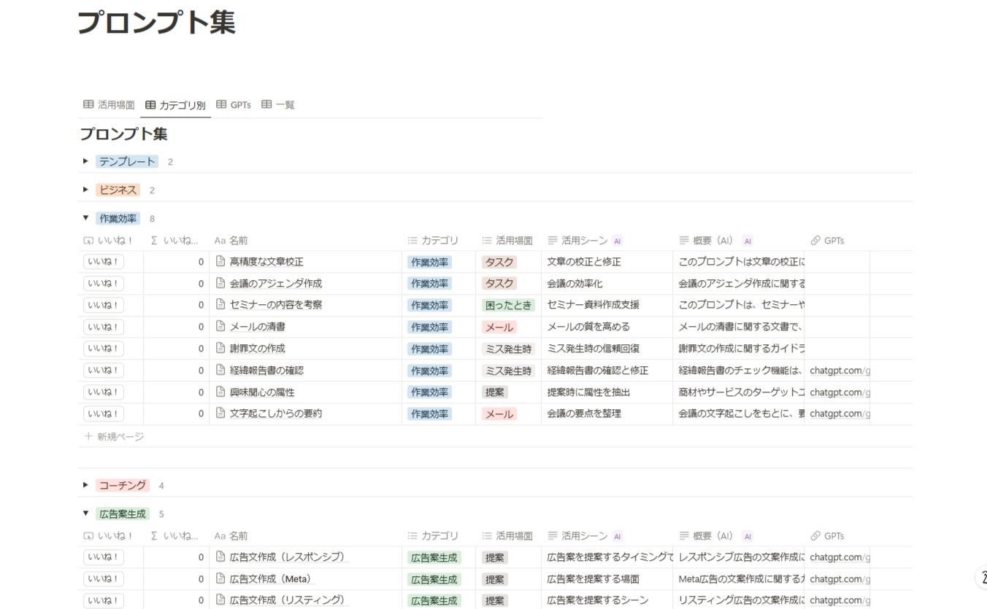Open chatgpt.com link for 経緯報告書の確認

click(840, 371)
